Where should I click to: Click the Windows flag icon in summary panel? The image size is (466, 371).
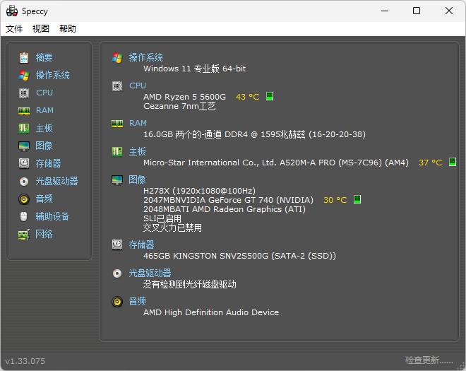pos(117,58)
